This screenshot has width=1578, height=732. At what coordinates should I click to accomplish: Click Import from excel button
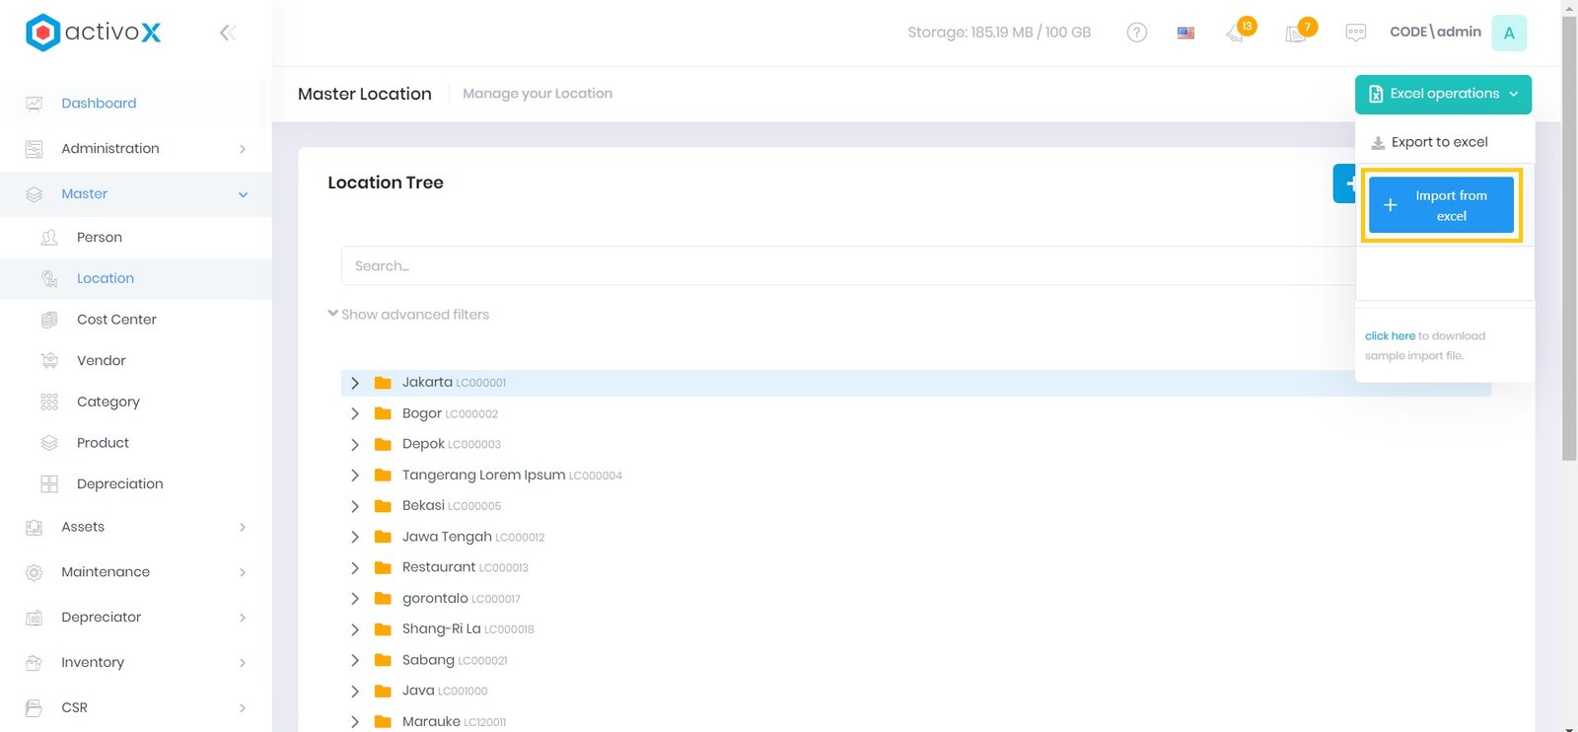[1441, 205]
